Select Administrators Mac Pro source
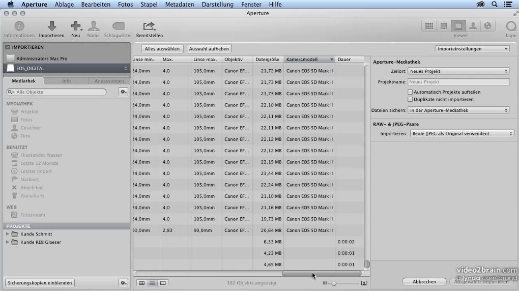The width and height of the screenshot is (519, 291). click(67, 59)
